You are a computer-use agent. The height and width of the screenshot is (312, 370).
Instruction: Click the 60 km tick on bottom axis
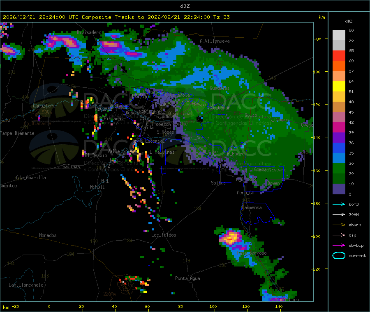[147, 306]
